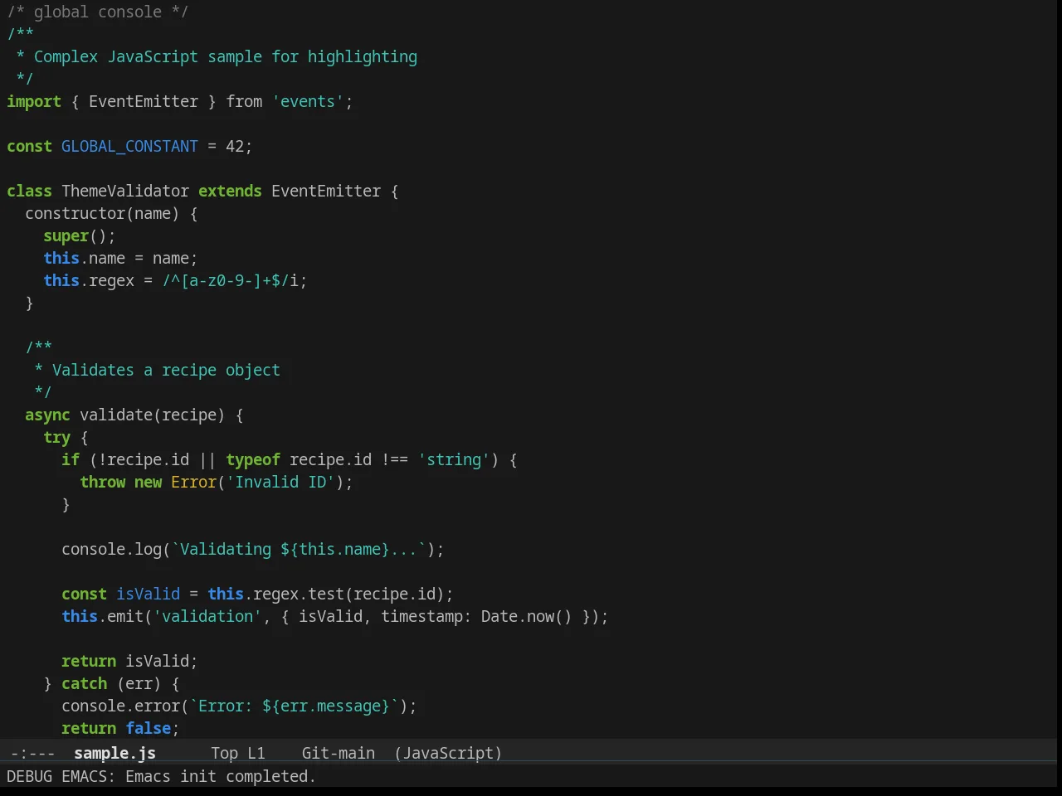Click the '${err.message}' template expression
1062x796 pixels.
[326, 706]
